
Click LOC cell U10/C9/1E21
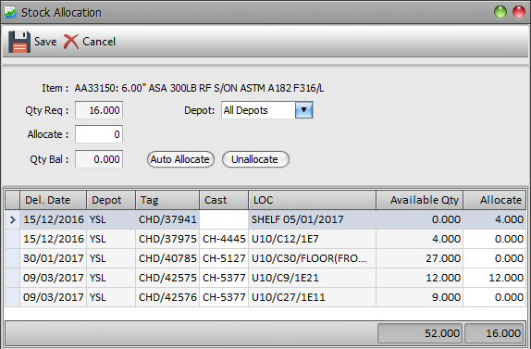pos(312,278)
